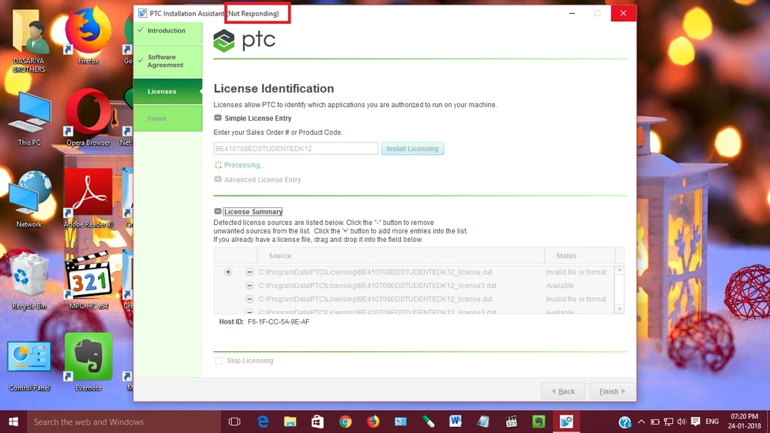Remove the first BE410708EDSTUDENTEDK12_license.dat source
The width and height of the screenshot is (770, 433).
tap(250, 272)
